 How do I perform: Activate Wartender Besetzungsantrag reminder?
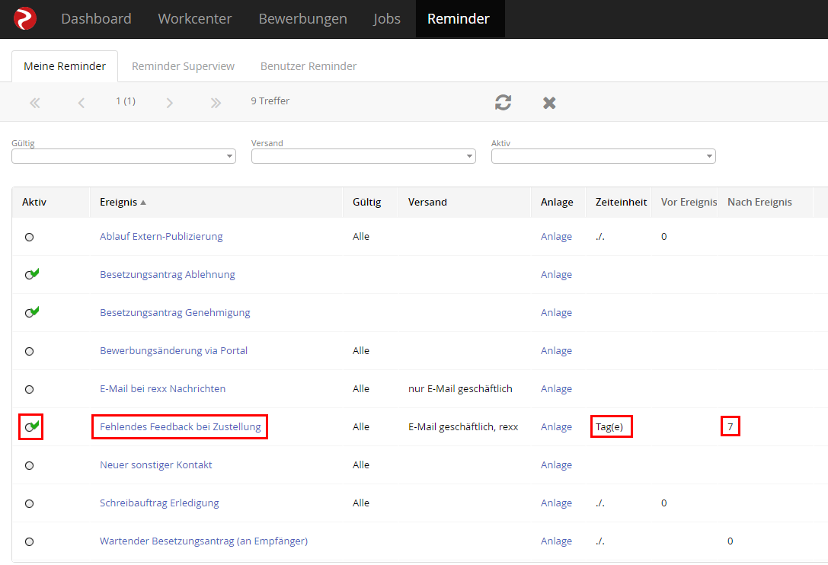tap(30, 541)
